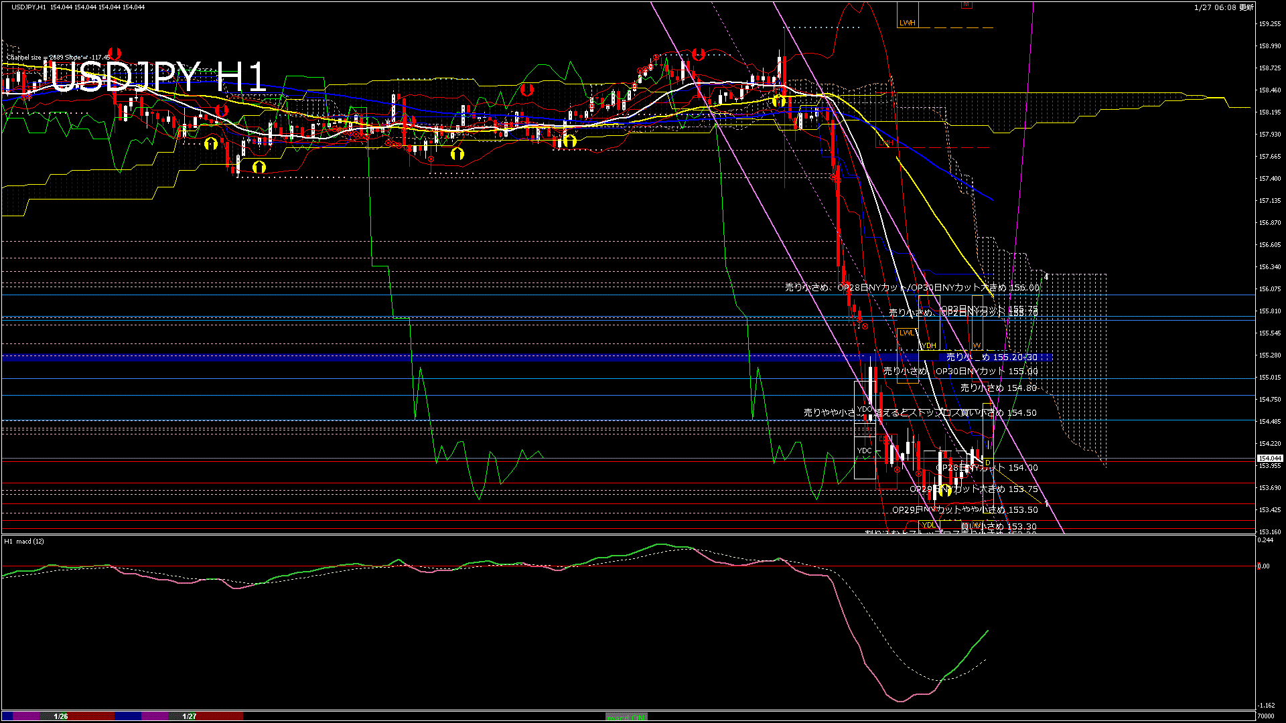Image resolution: width=1286 pixels, height=723 pixels.
Task: Click the 1/27 06:08 更新 update label
Action: click(1224, 7)
